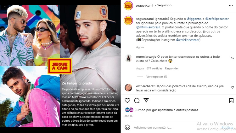Like noemiarcanjo's comment heart

[233, 58]
